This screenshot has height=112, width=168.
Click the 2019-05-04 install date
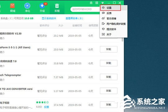coord(75,105)
